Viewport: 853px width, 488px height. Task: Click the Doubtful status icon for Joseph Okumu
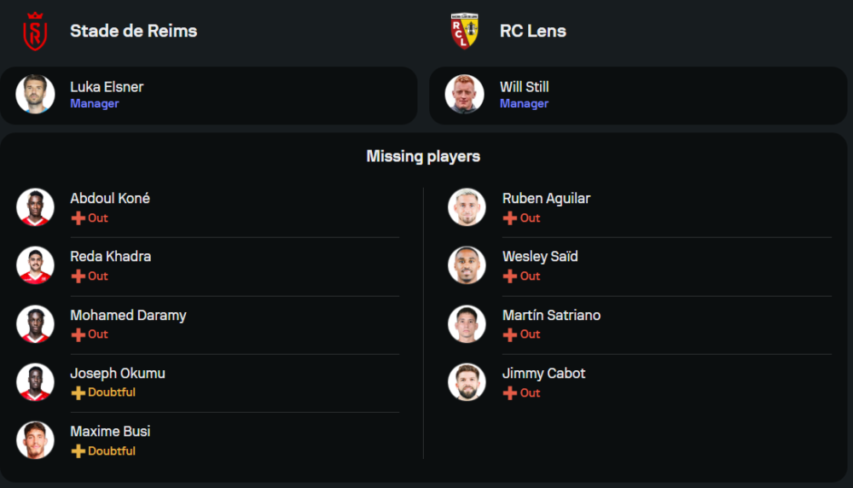click(x=78, y=392)
